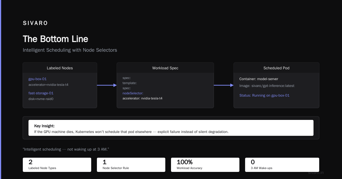Click arrow from Labeled Nodes to Workload Spec
342x179 pixels.
[x=107, y=85]
